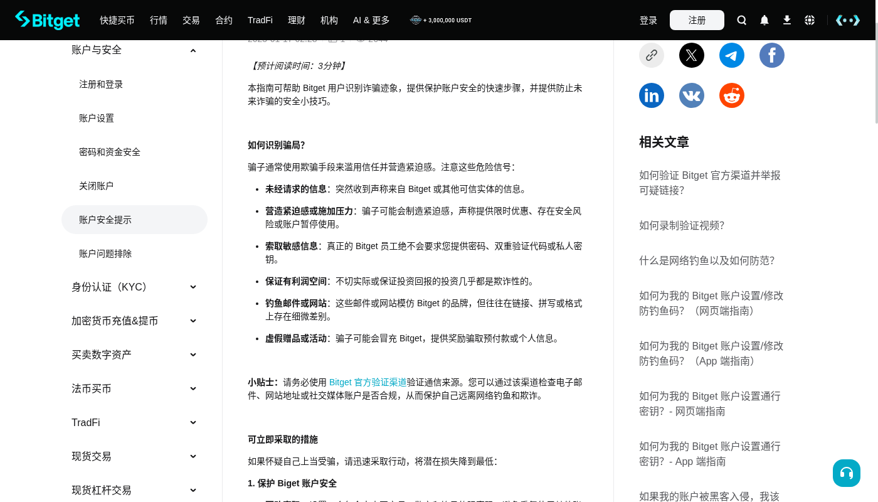Expand the 法币买币 section
Image resolution: width=878 pixels, height=502 pixels.
[x=134, y=388]
